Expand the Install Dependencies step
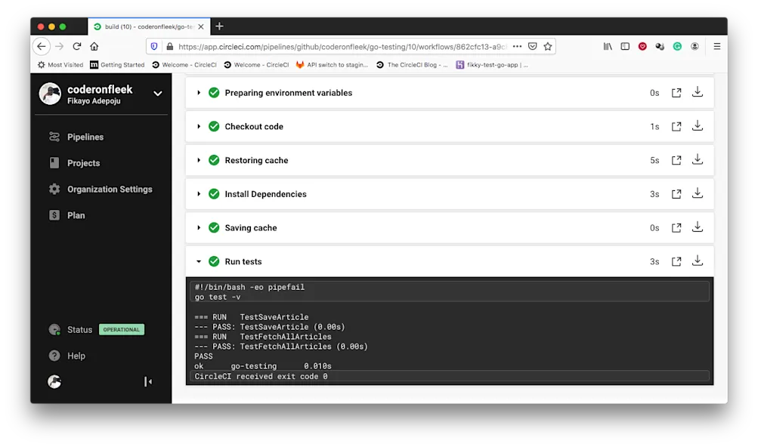The image size is (758, 447). [x=199, y=194]
